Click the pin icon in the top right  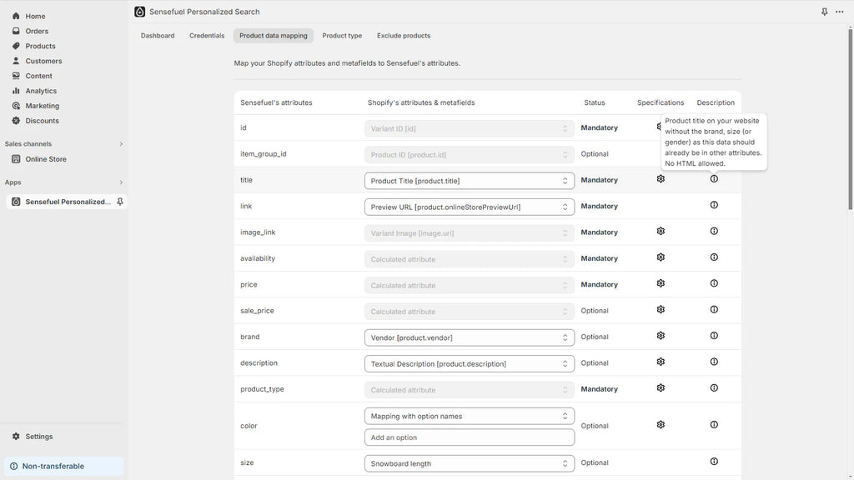pos(824,12)
